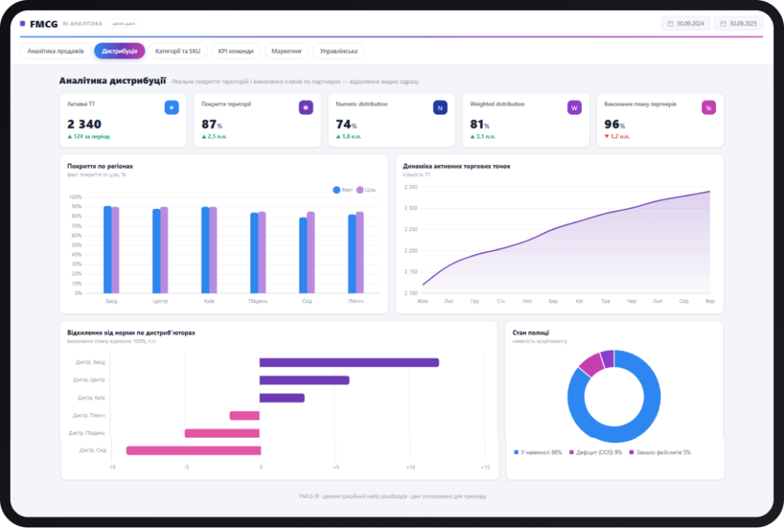Click the демо-дані badge
Image resolution: width=784 pixels, height=528 pixels.
tap(123, 24)
